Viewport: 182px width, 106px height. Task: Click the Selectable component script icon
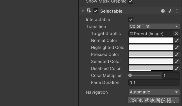(89, 11)
